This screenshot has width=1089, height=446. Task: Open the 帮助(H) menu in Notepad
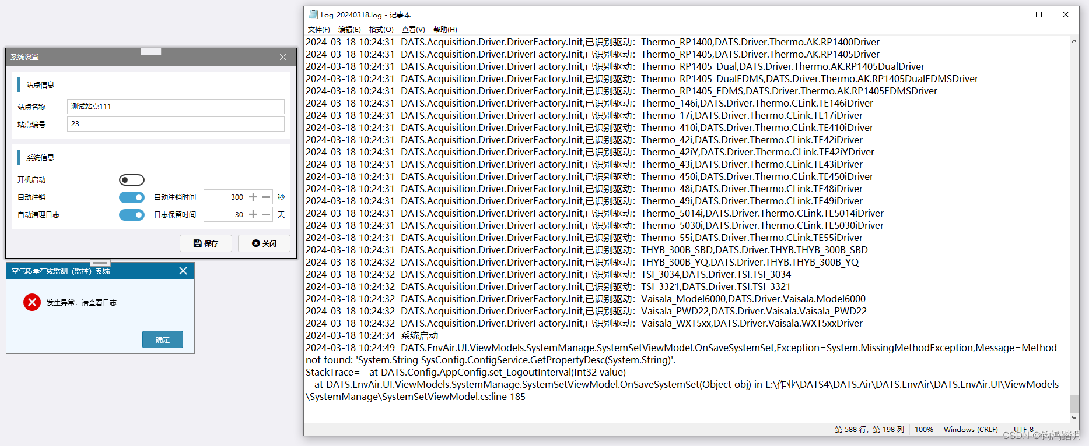pyautogui.click(x=445, y=29)
